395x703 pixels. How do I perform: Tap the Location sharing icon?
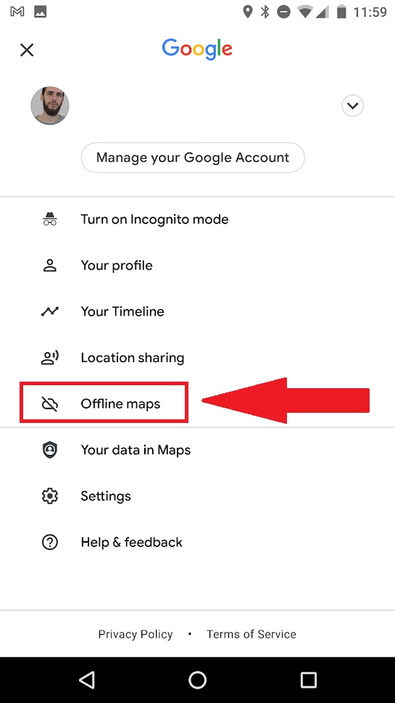[x=50, y=358]
